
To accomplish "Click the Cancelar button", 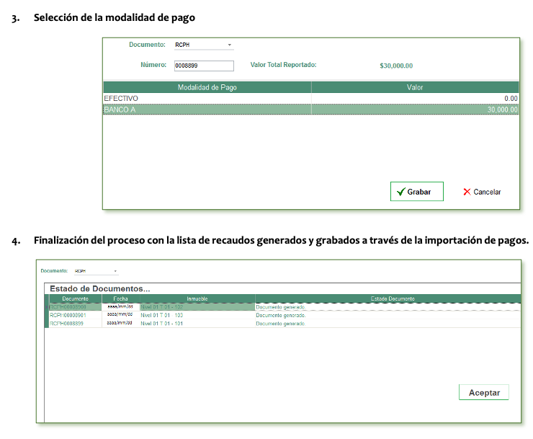I will point(482,192).
